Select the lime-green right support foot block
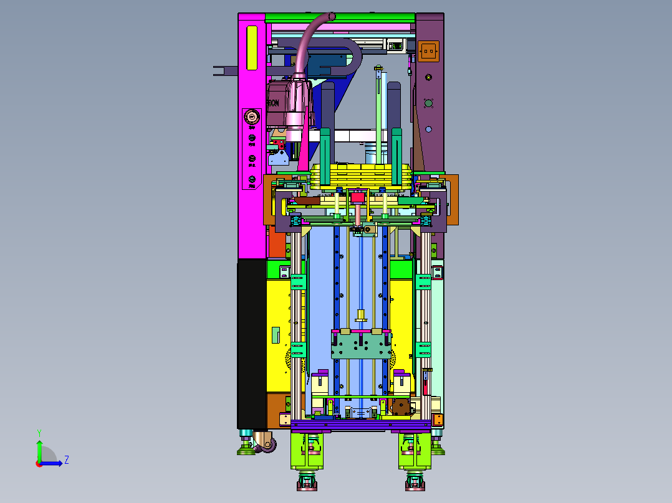This screenshot has width=672, height=503. point(415,450)
